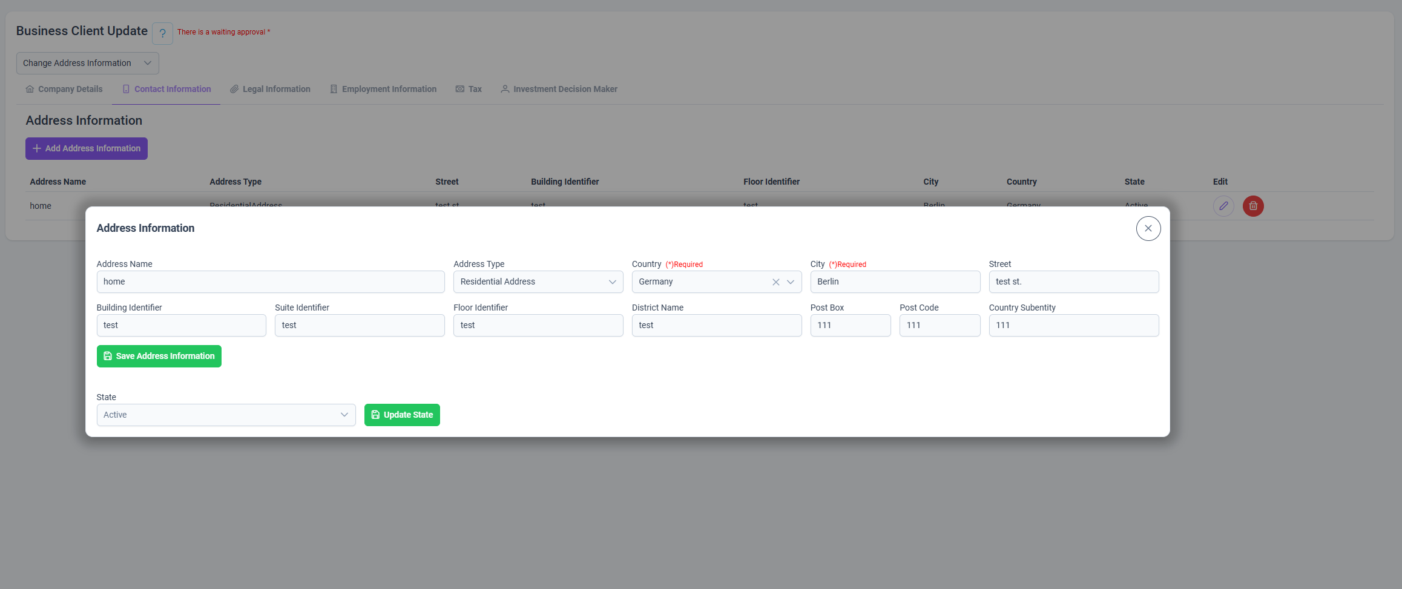Open the State dropdown showing Active

click(x=226, y=415)
